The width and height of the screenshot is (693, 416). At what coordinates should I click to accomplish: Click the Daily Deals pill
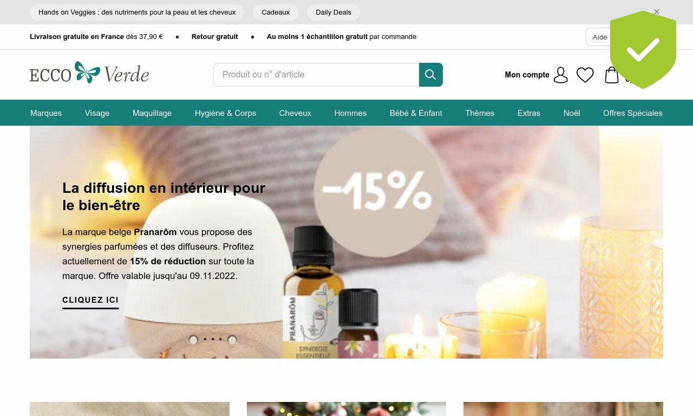[x=334, y=12]
